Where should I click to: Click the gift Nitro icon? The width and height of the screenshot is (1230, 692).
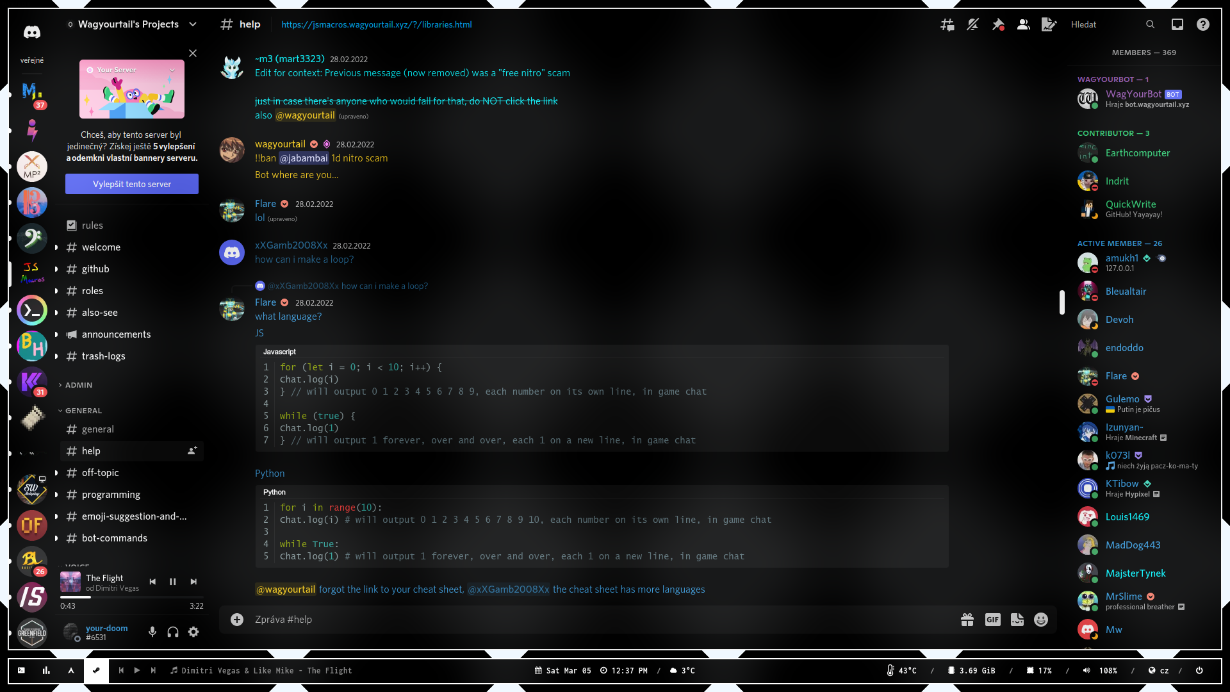click(x=967, y=620)
